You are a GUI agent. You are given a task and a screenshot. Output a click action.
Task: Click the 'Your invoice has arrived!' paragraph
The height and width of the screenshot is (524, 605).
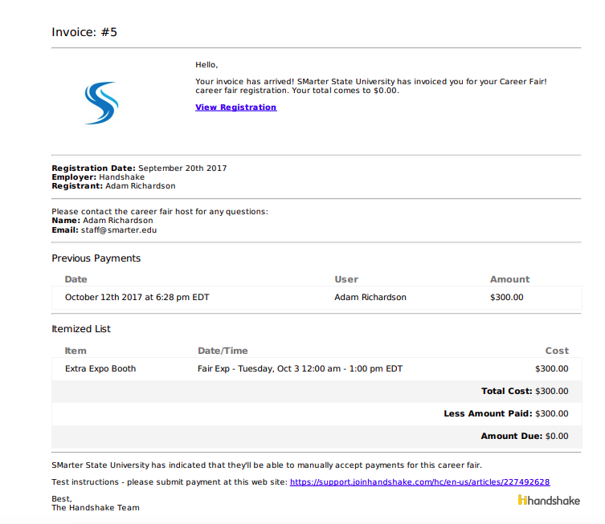pyautogui.click(x=371, y=87)
